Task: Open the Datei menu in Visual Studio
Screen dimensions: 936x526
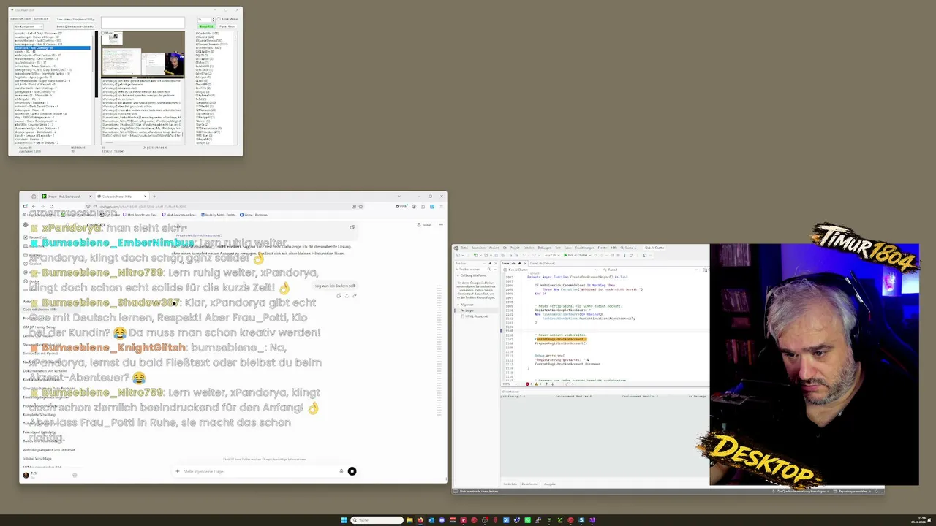Action: point(464,248)
